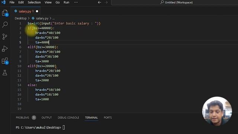Click line number 5 in the gutter
The height and width of the screenshot is (134, 238).
pos(20,42)
